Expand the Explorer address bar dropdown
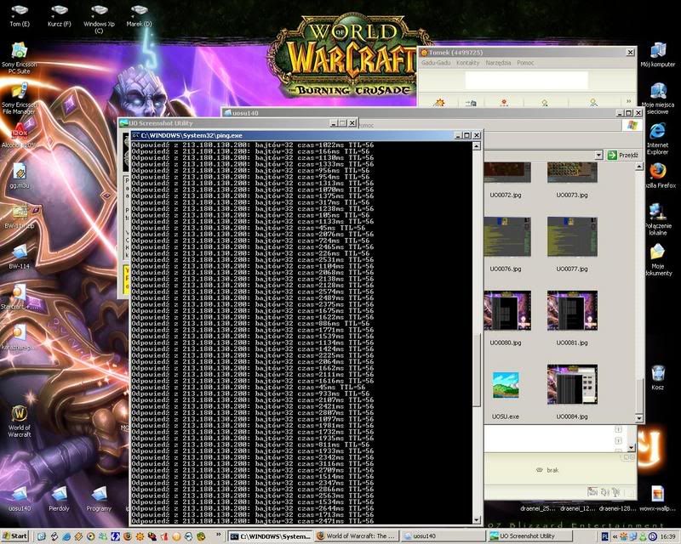 [599, 156]
